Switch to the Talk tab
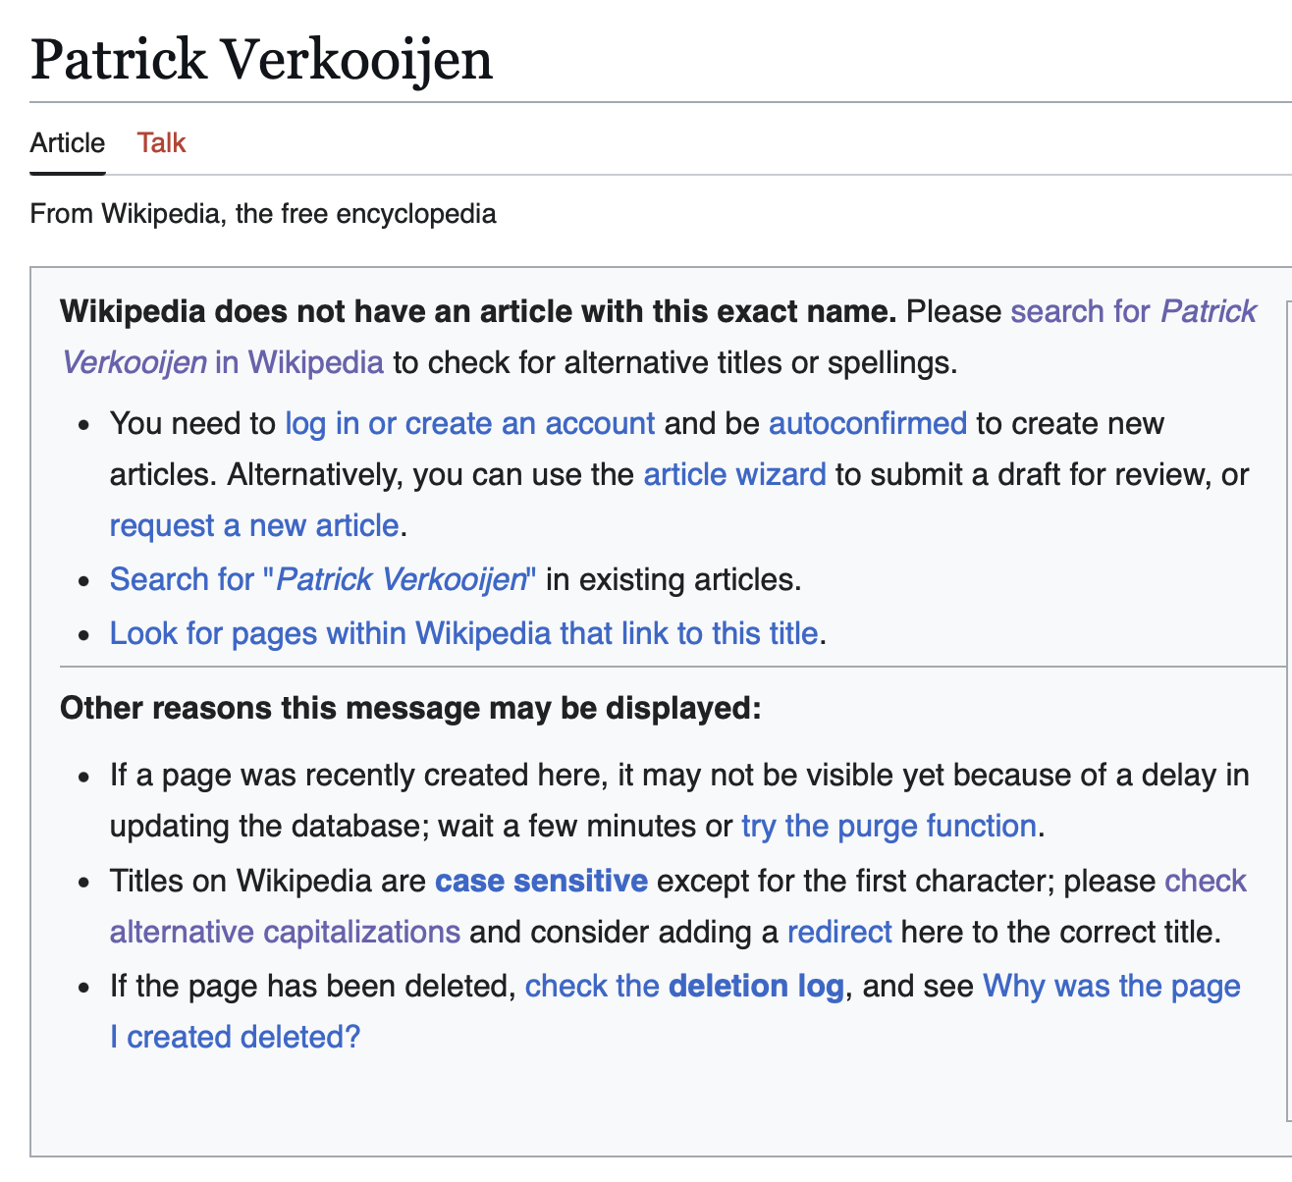The image size is (1292, 1182). click(161, 143)
